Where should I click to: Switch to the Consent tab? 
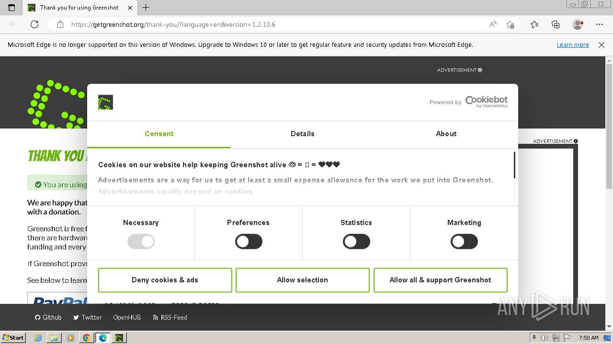click(159, 134)
